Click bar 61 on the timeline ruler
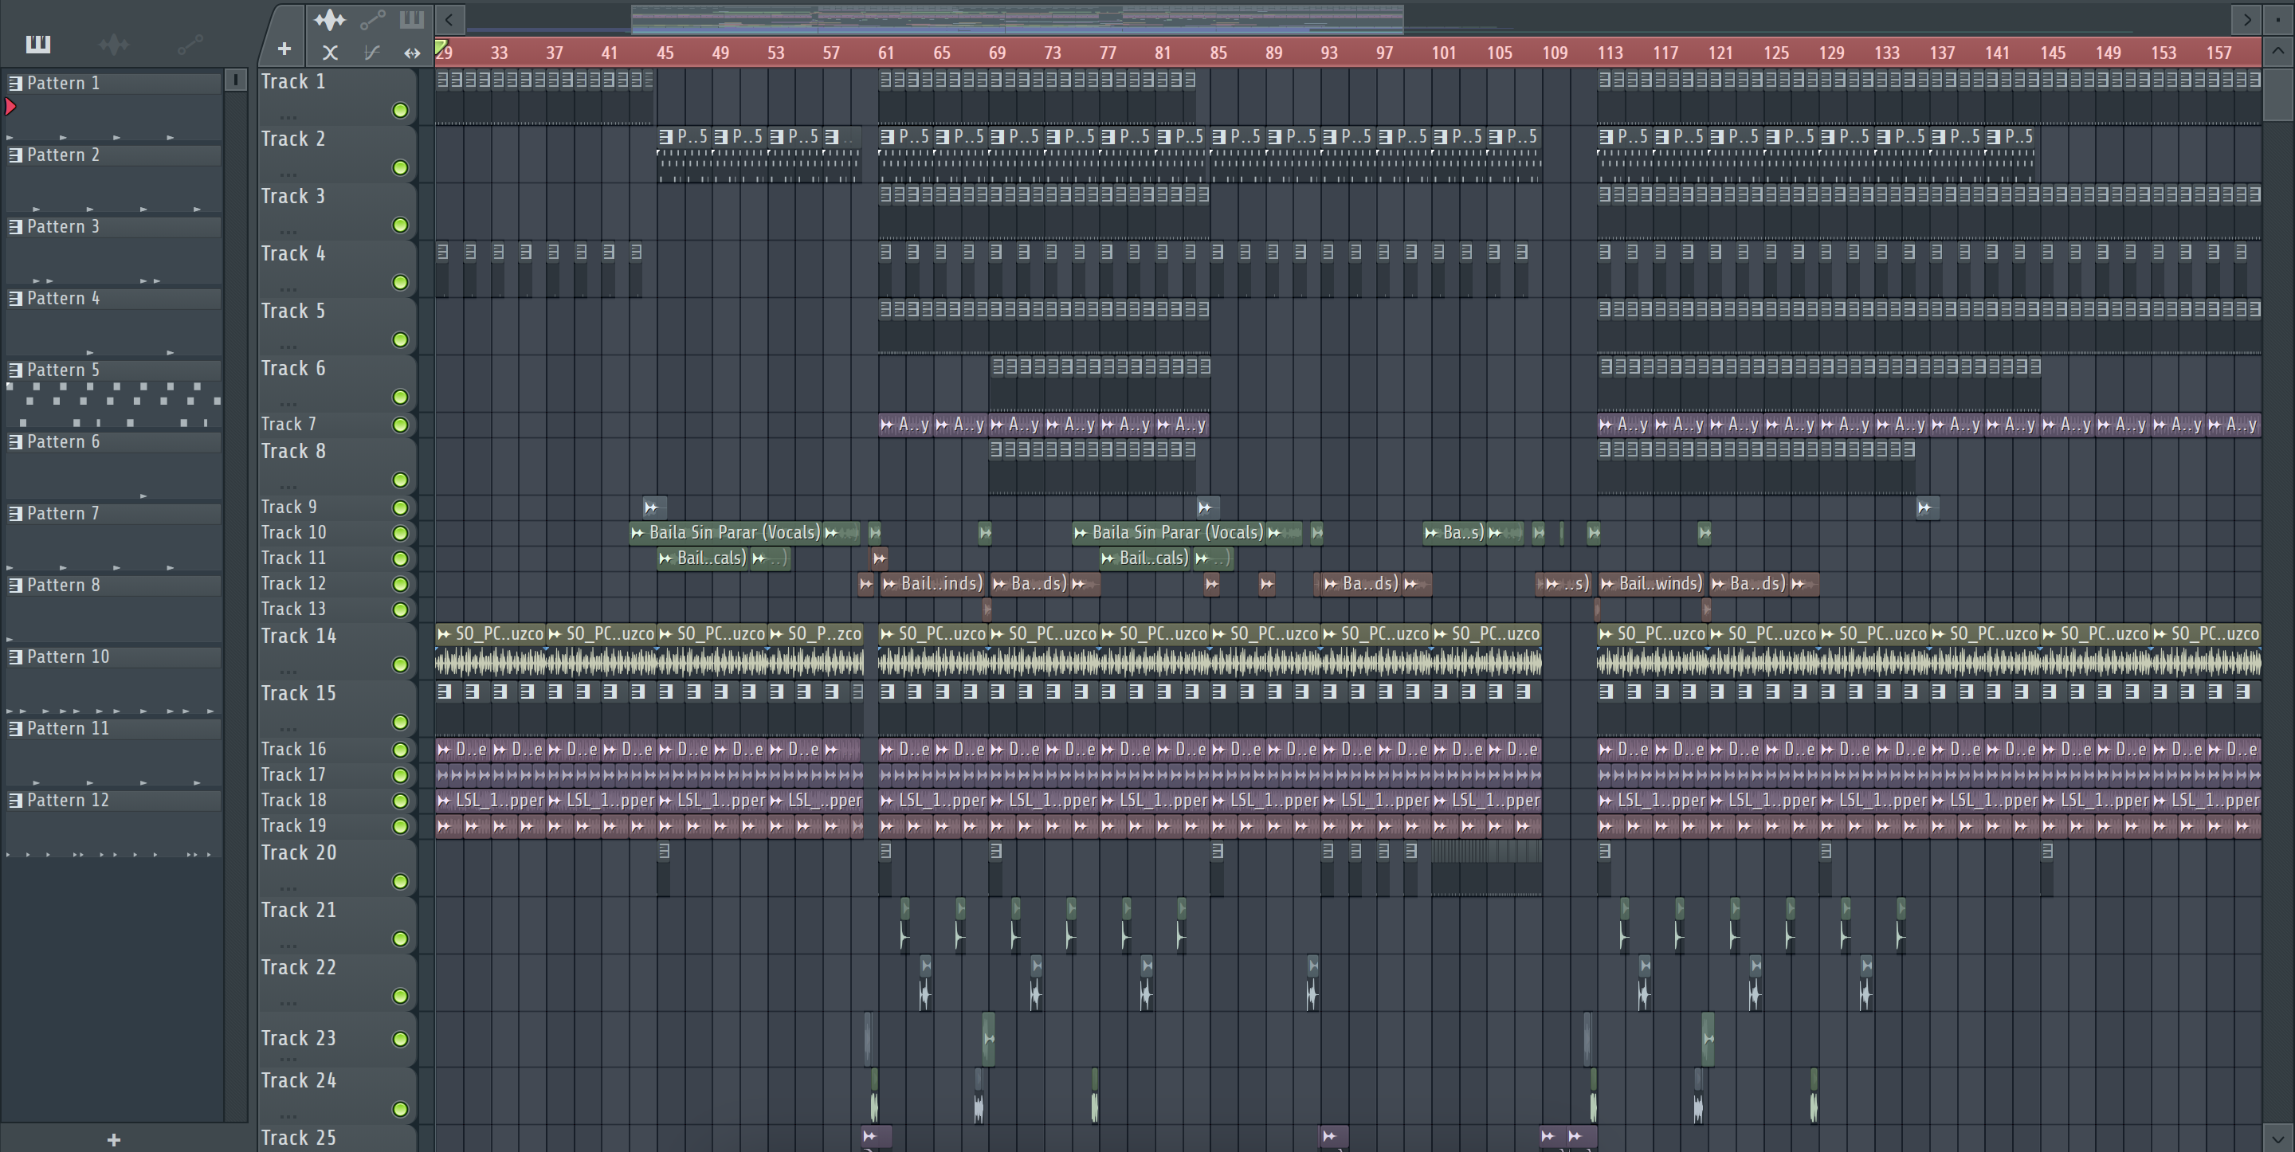The image size is (2295, 1152). (x=885, y=53)
